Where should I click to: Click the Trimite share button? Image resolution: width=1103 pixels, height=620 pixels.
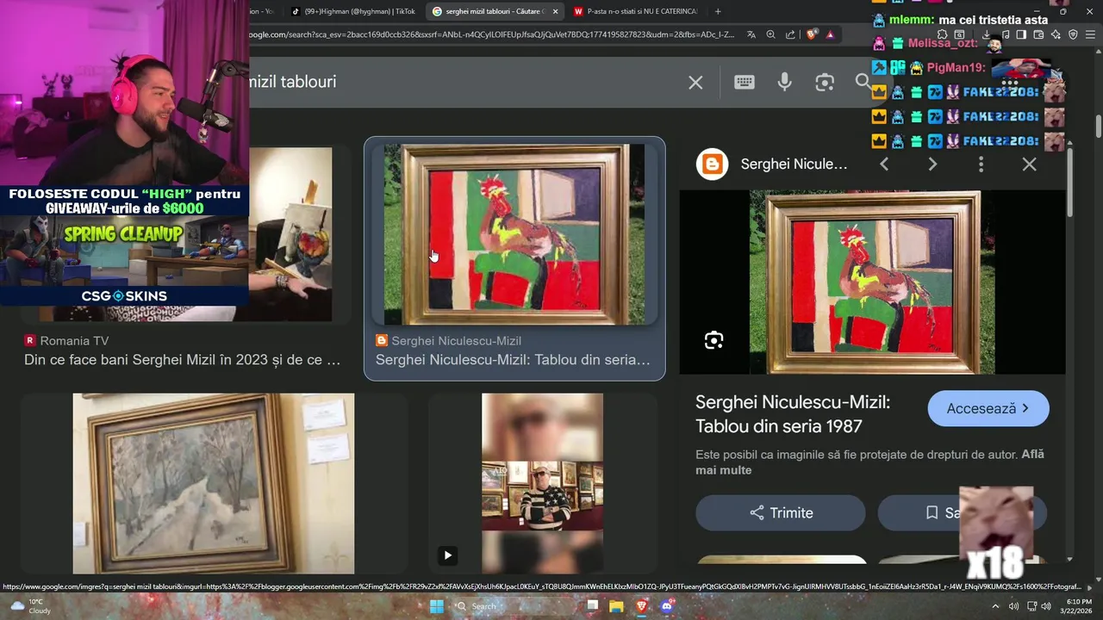[781, 512]
